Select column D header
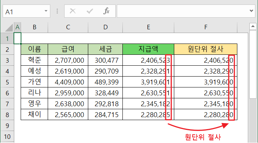 (x=105, y=27)
